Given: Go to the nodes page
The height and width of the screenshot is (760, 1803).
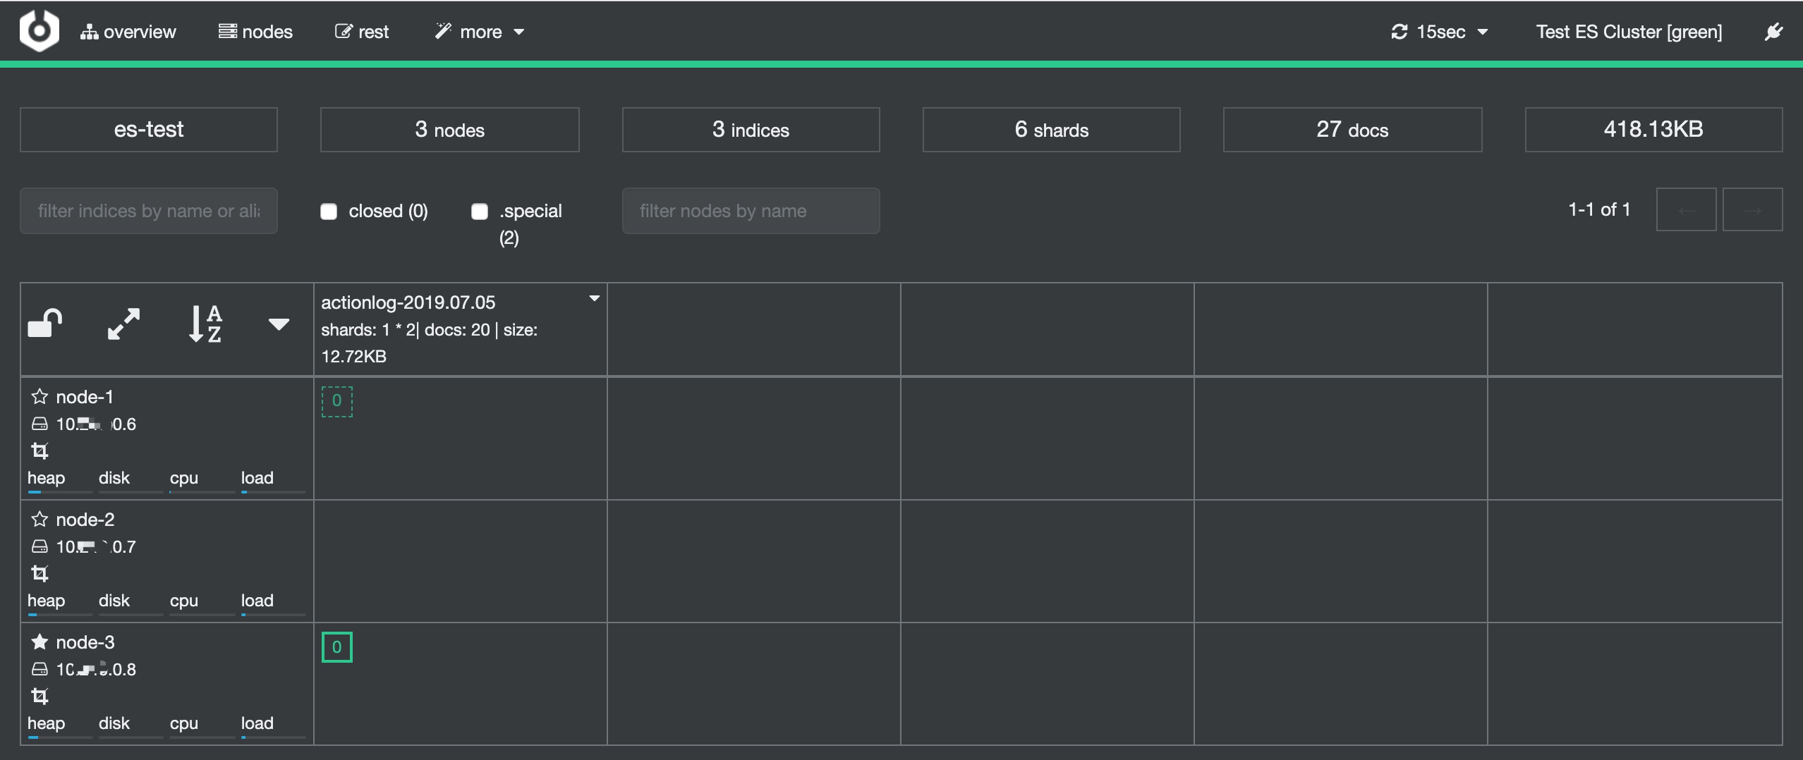Looking at the screenshot, I should pyautogui.click(x=255, y=32).
